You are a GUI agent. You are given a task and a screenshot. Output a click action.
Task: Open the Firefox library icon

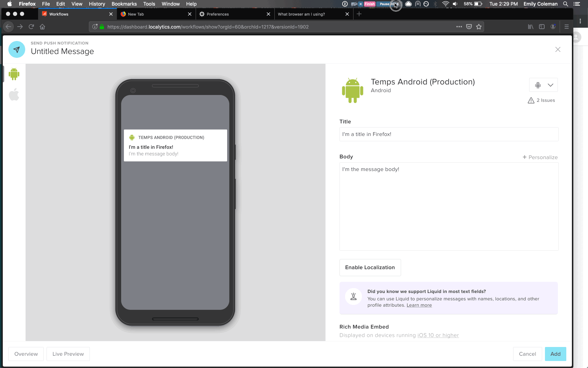[x=531, y=27]
